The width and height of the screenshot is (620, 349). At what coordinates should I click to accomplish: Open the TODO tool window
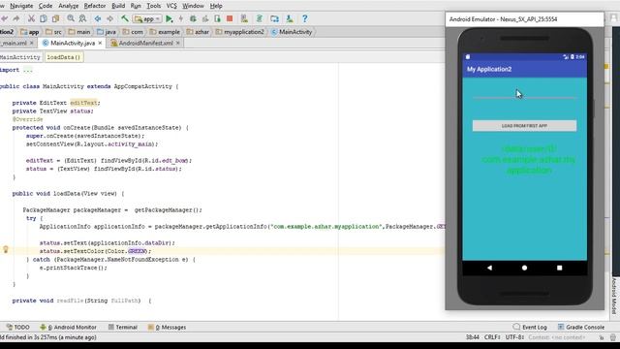(x=18, y=327)
